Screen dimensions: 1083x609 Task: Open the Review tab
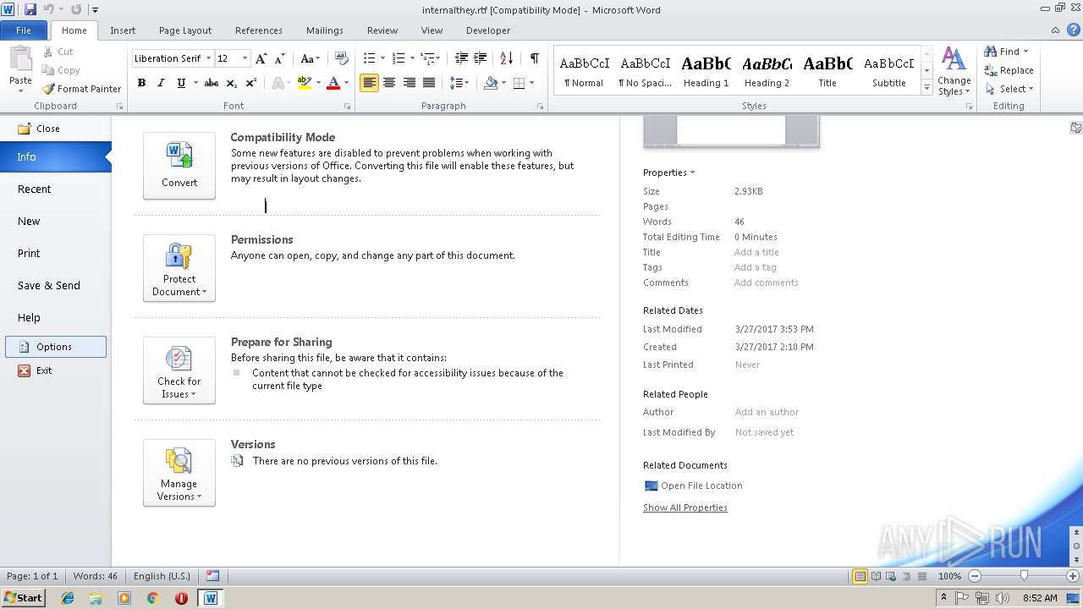click(382, 30)
